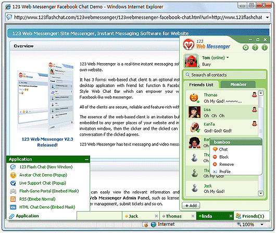Close the Jack chat tab
The height and width of the screenshot is (233, 276).
(x=156, y=216)
